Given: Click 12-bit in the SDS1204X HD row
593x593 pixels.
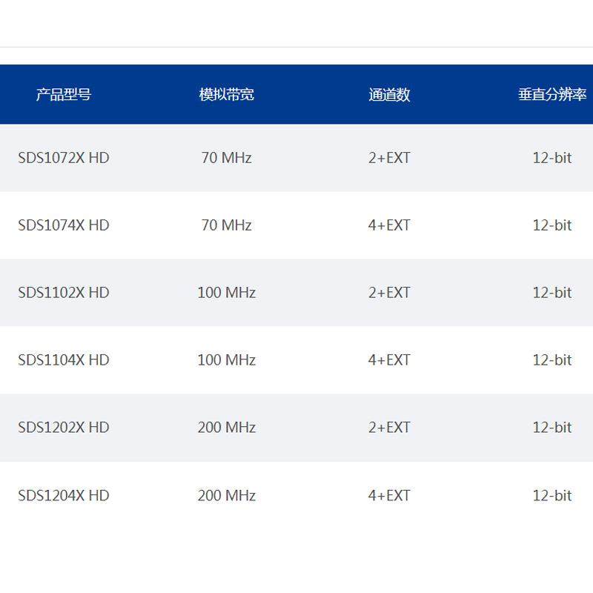Looking at the screenshot, I should coord(552,495).
